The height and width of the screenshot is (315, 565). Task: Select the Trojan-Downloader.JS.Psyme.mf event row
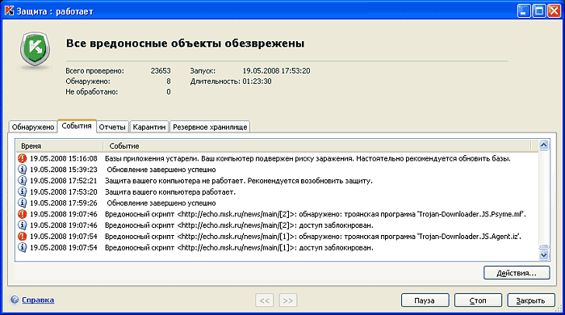(316, 214)
